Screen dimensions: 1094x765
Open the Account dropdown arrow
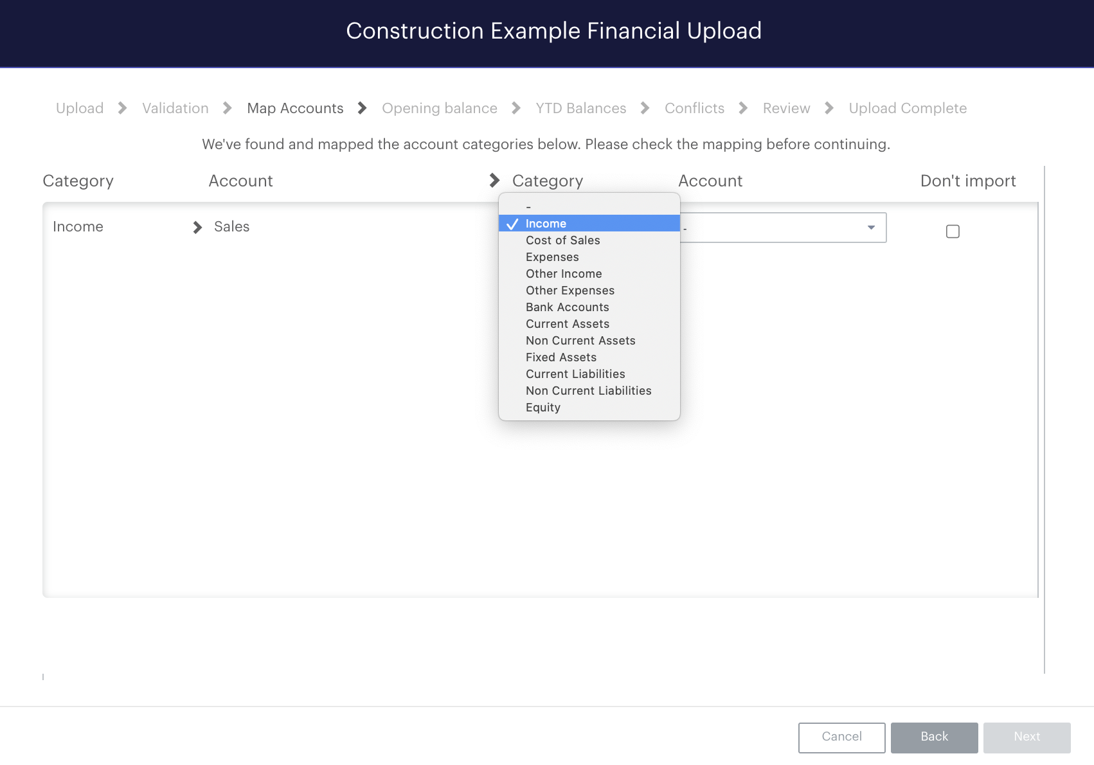click(871, 228)
